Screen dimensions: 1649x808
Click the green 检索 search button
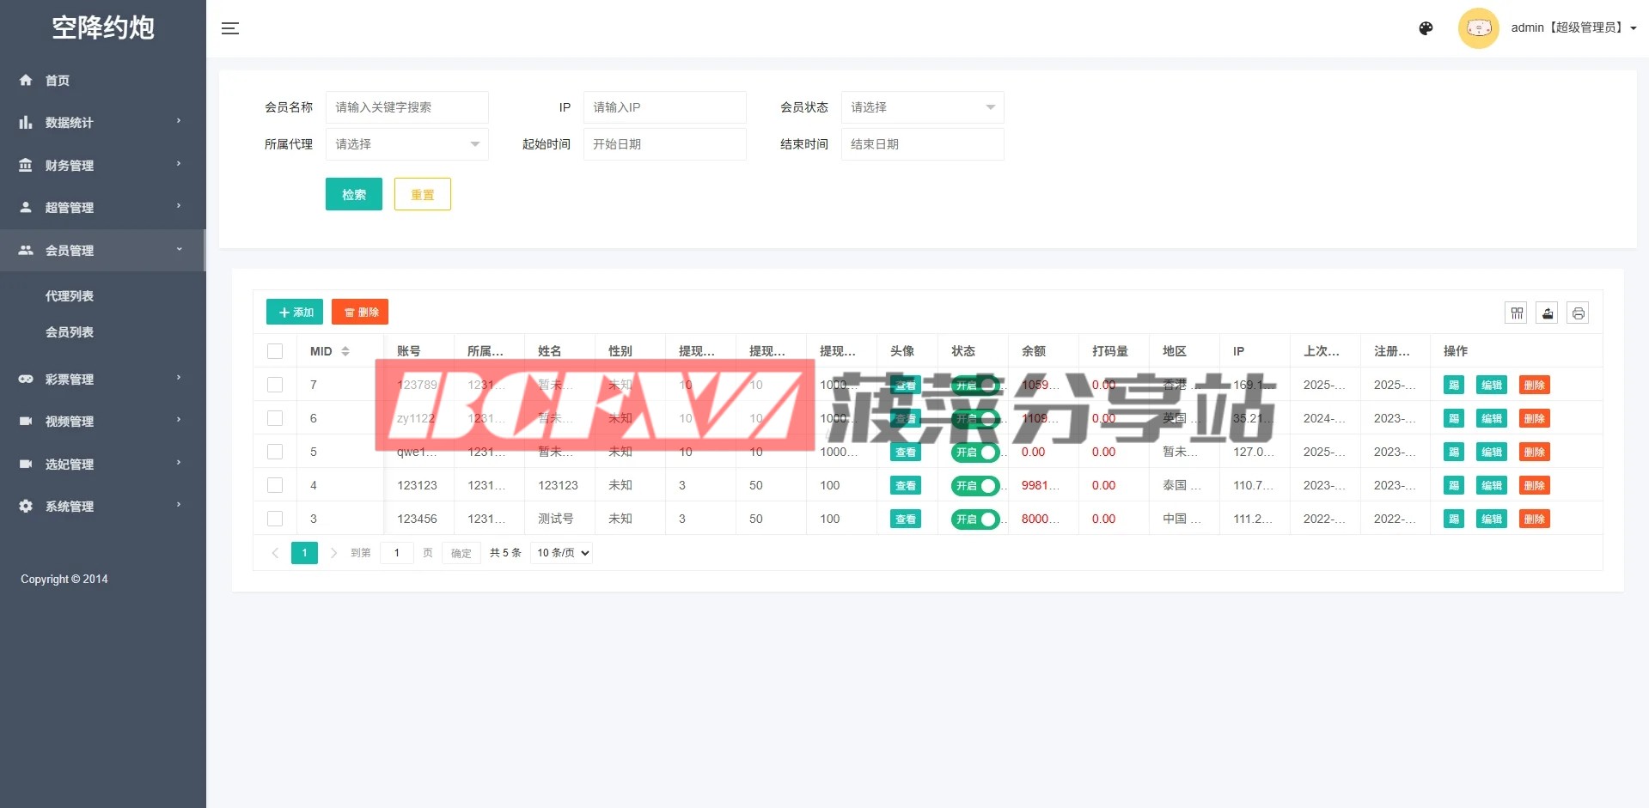[353, 194]
